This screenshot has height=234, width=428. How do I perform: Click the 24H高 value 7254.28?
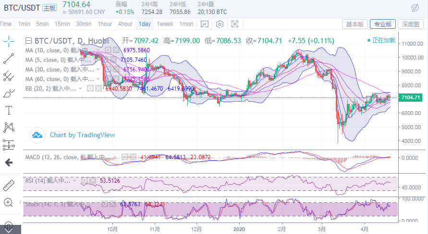click(152, 12)
